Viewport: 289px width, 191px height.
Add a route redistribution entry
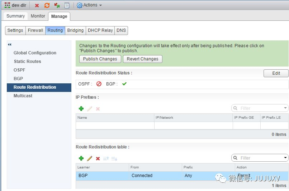[x=81, y=158]
